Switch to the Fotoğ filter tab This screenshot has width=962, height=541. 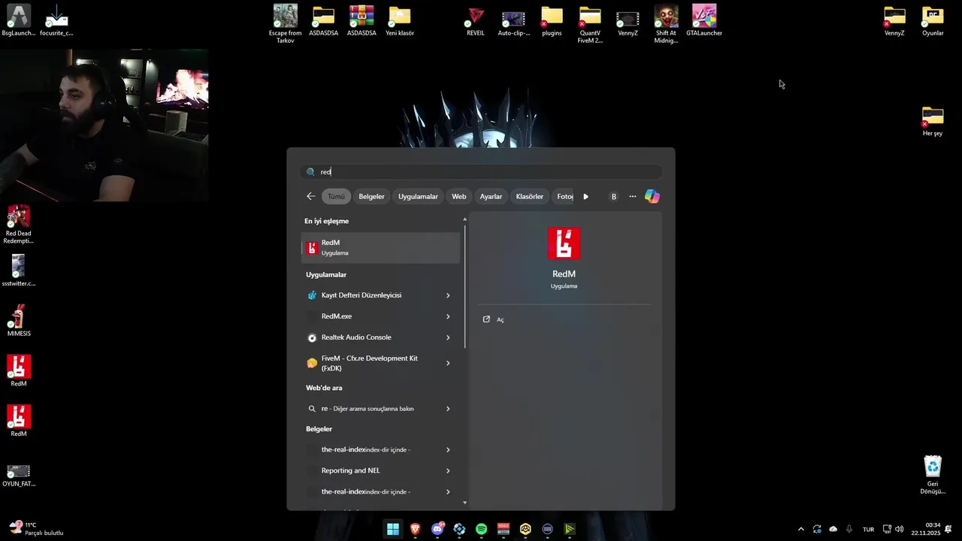pos(563,196)
